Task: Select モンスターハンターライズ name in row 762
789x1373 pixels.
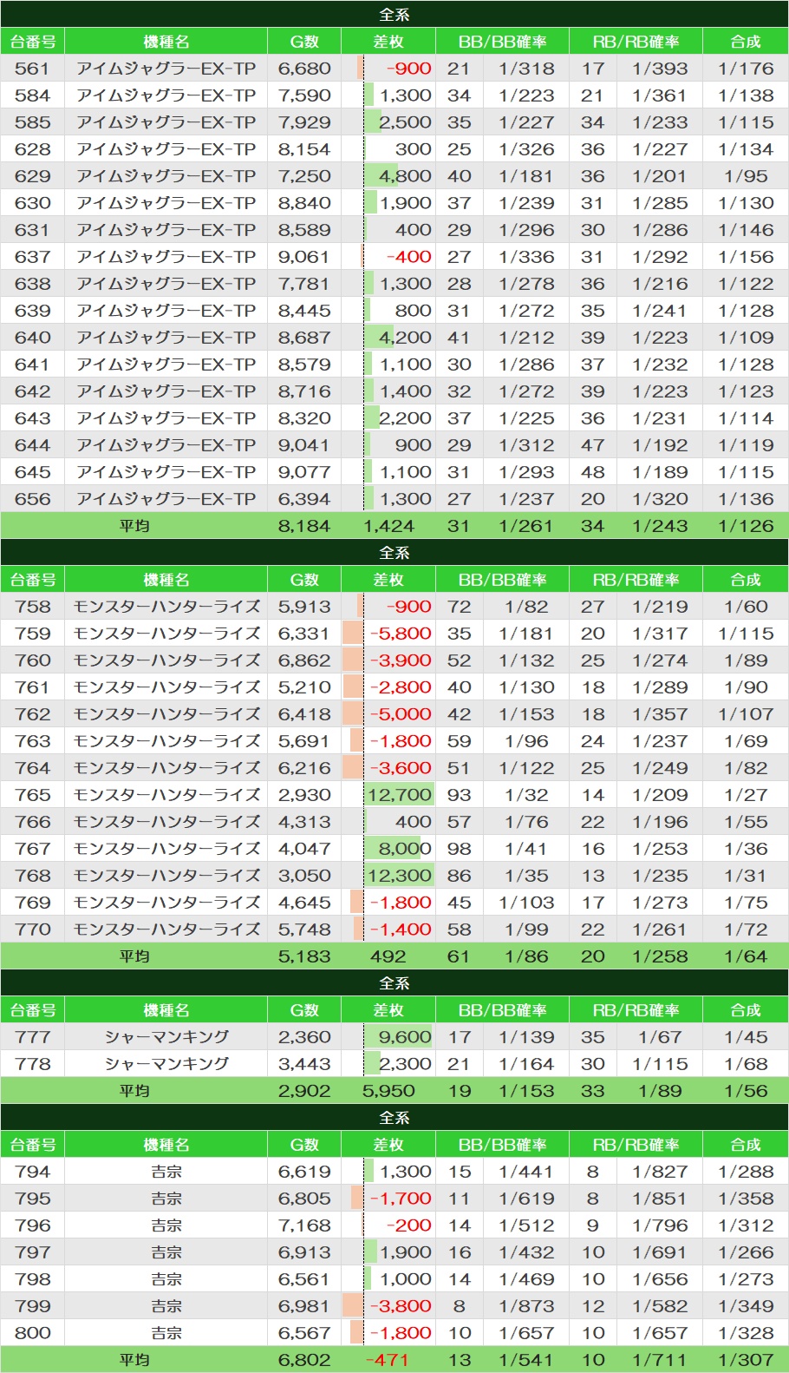Action: (x=166, y=714)
